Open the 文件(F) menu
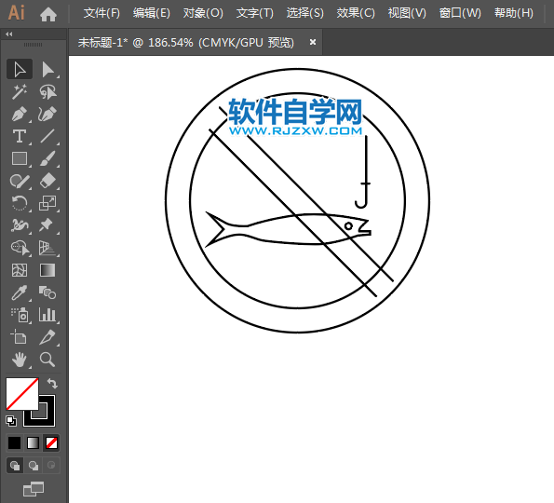The height and width of the screenshot is (503, 554). (x=101, y=13)
